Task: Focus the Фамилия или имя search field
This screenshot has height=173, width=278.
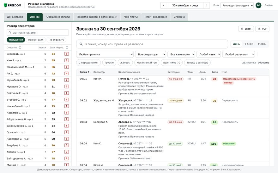Action: pyautogui.click(x=38, y=33)
